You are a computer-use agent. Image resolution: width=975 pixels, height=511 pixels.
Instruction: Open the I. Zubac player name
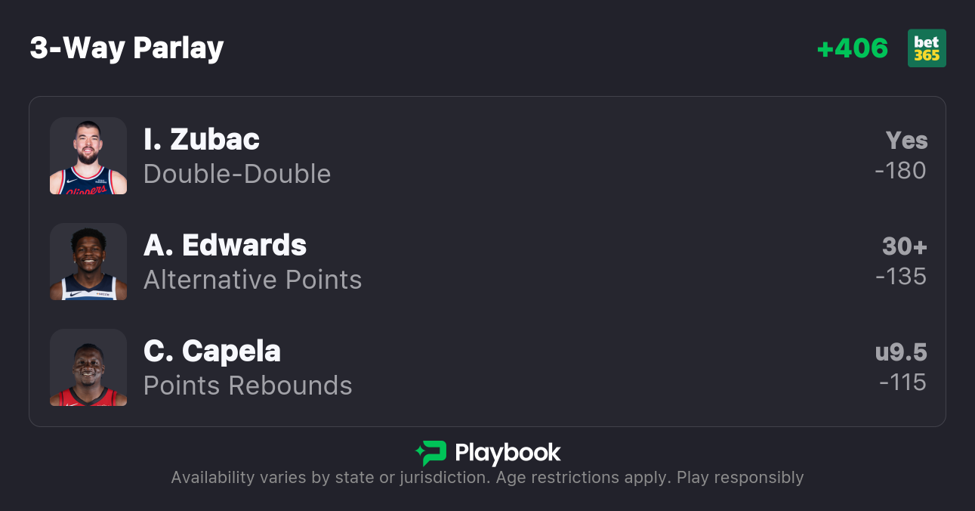[202, 139]
